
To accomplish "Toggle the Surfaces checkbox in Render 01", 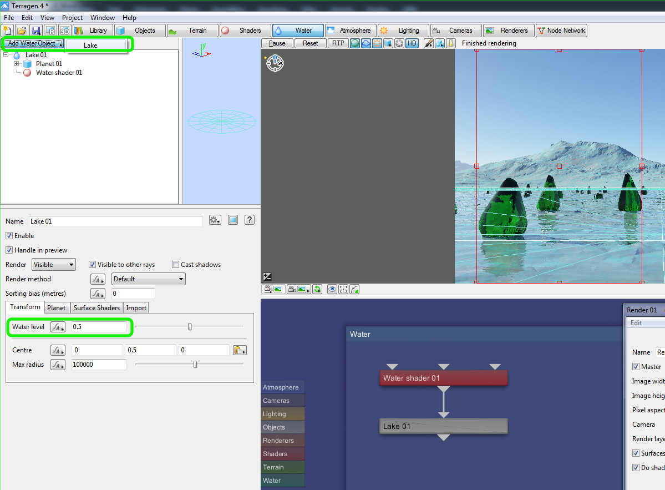I will (636, 453).
